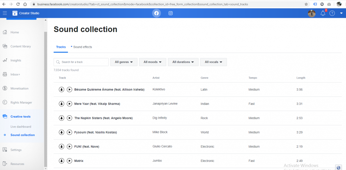Play the FUN! track preview

[69, 146]
